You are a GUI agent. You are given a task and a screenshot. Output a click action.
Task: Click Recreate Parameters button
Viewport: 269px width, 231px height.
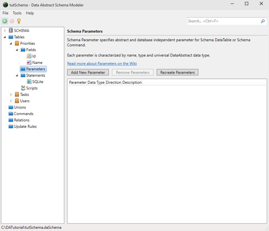pyautogui.click(x=178, y=72)
